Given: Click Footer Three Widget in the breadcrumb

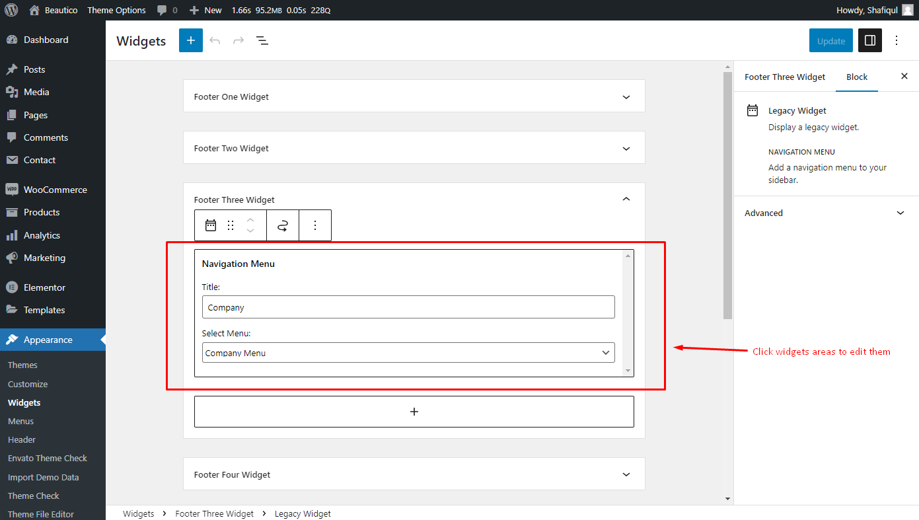Looking at the screenshot, I should pos(215,513).
